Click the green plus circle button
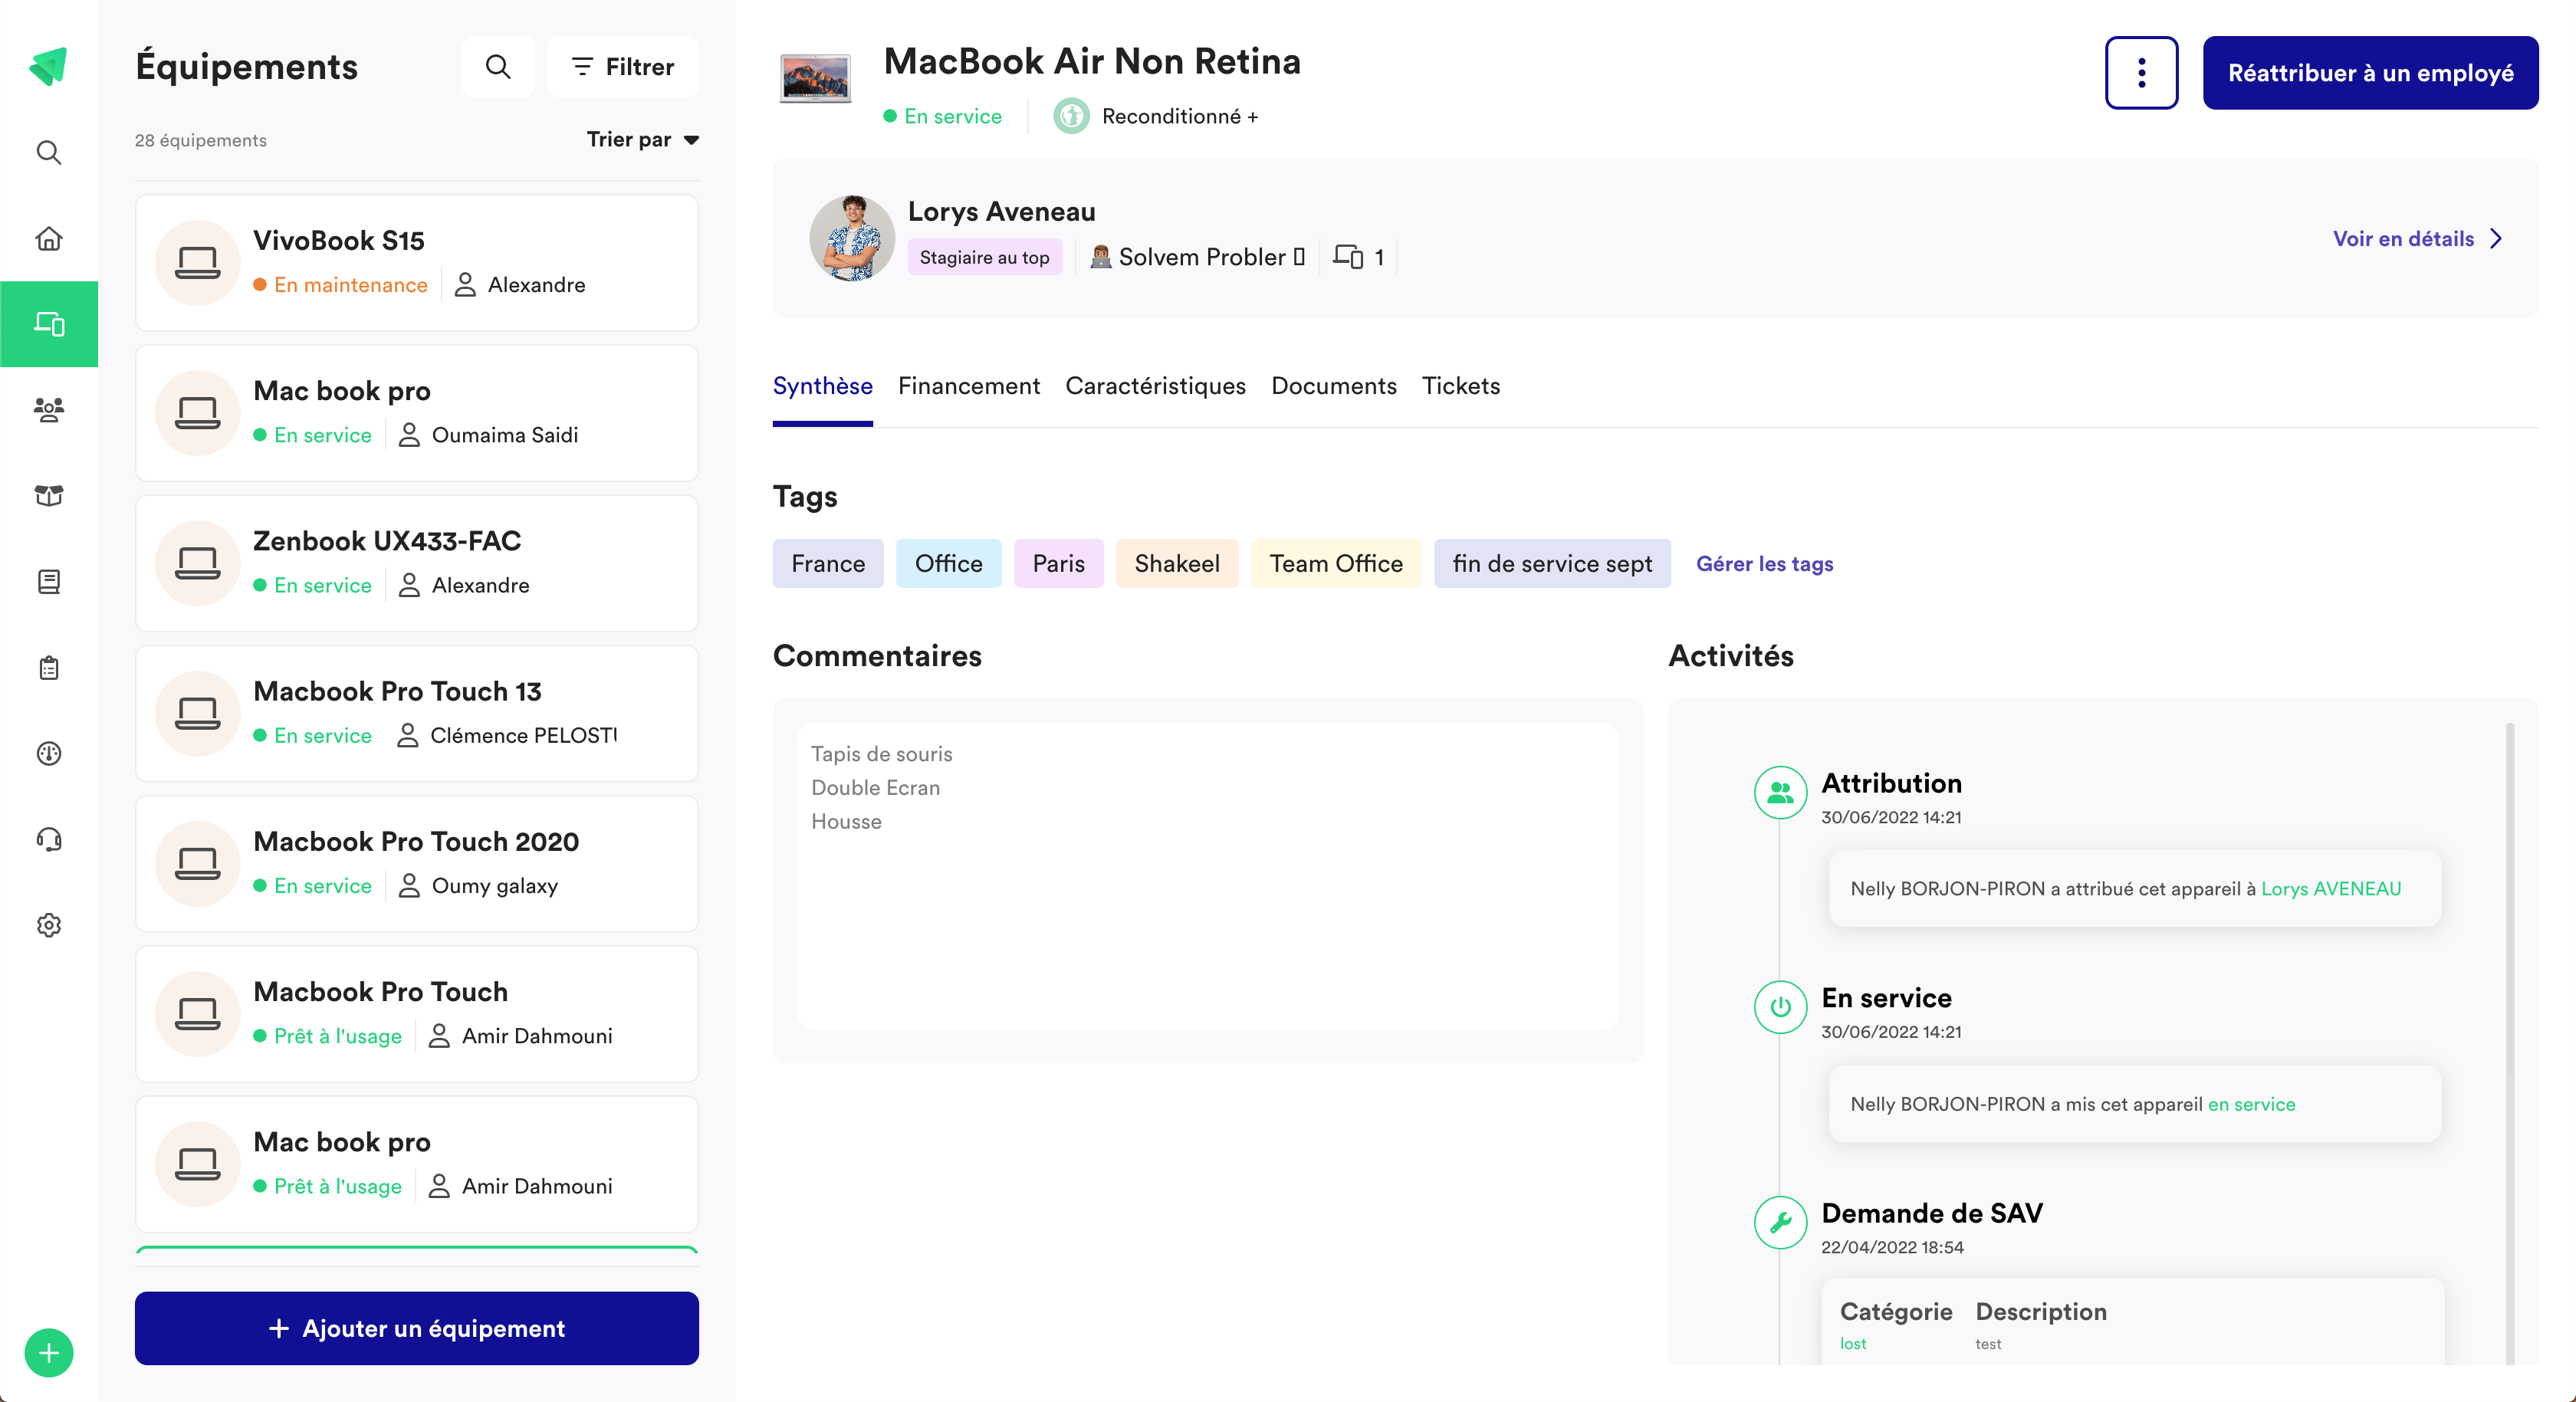The height and width of the screenshot is (1402, 2576). [49, 1353]
